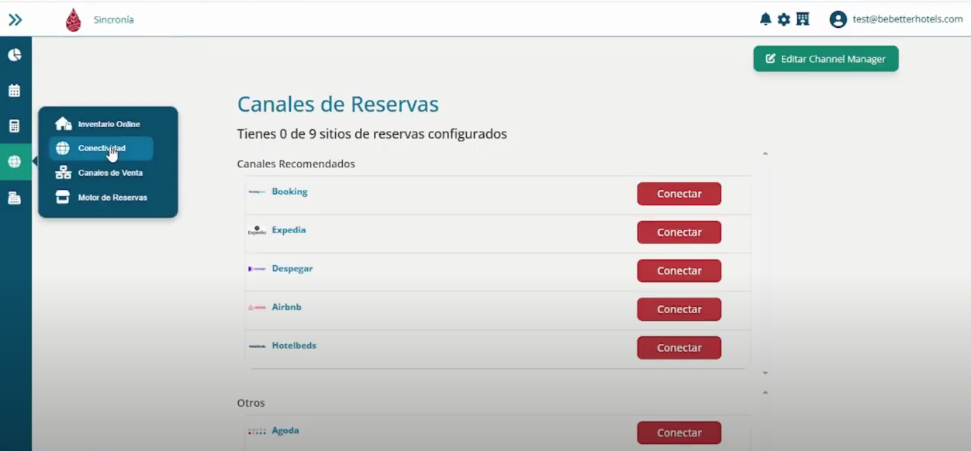
Task: Click scroll down arrow of Canales Recomendados list
Action: coord(765,373)
